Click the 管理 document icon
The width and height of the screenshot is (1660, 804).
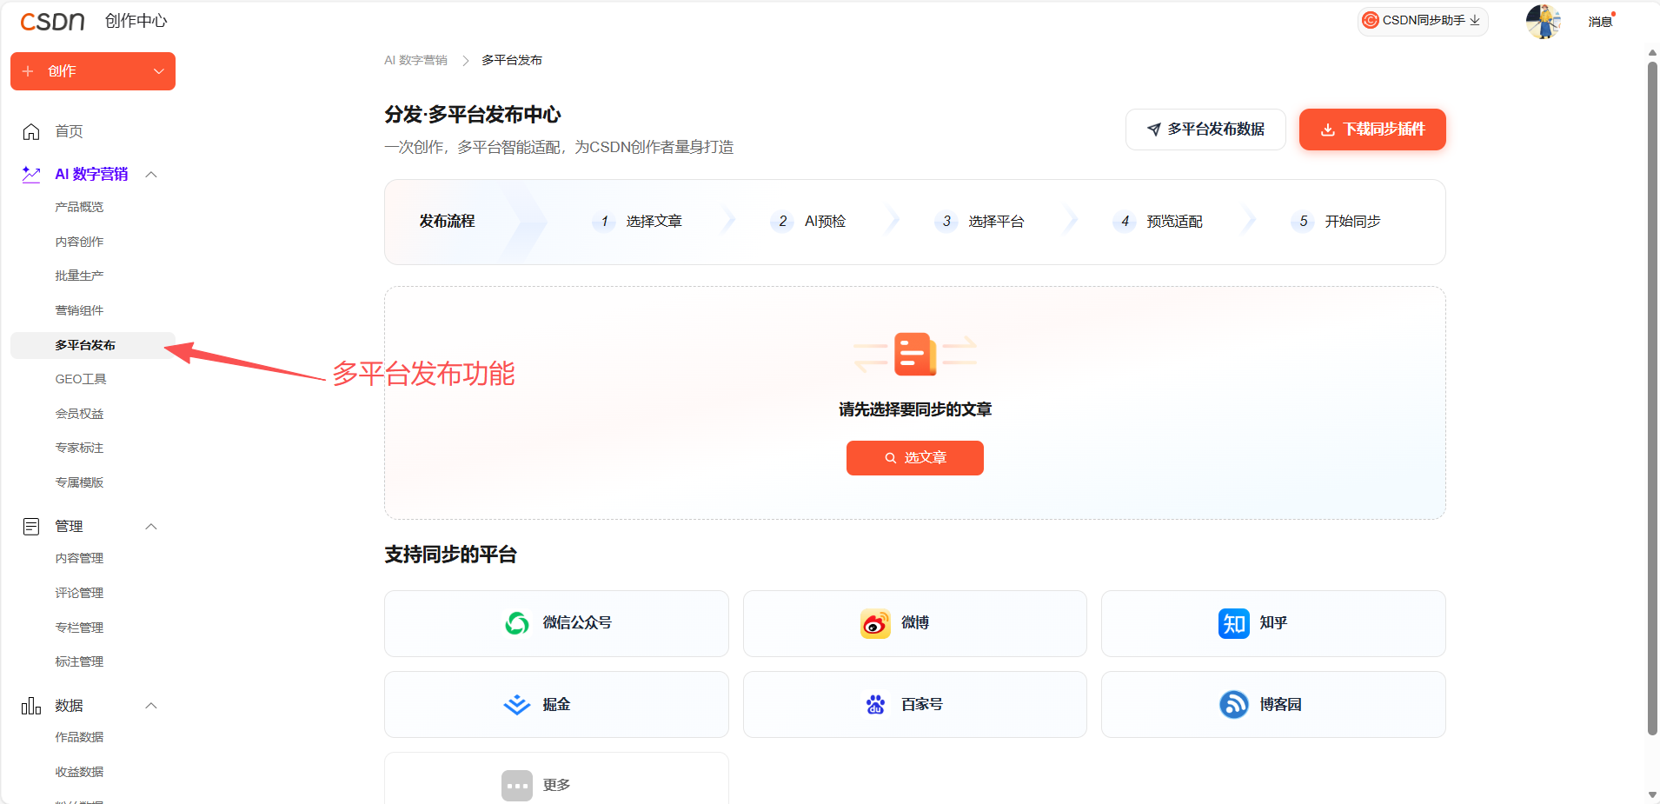[31, 526]
